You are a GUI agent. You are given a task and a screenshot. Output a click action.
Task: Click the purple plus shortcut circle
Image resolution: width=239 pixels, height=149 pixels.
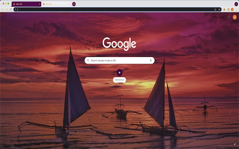pyautogui.click(x=119, y=73)
